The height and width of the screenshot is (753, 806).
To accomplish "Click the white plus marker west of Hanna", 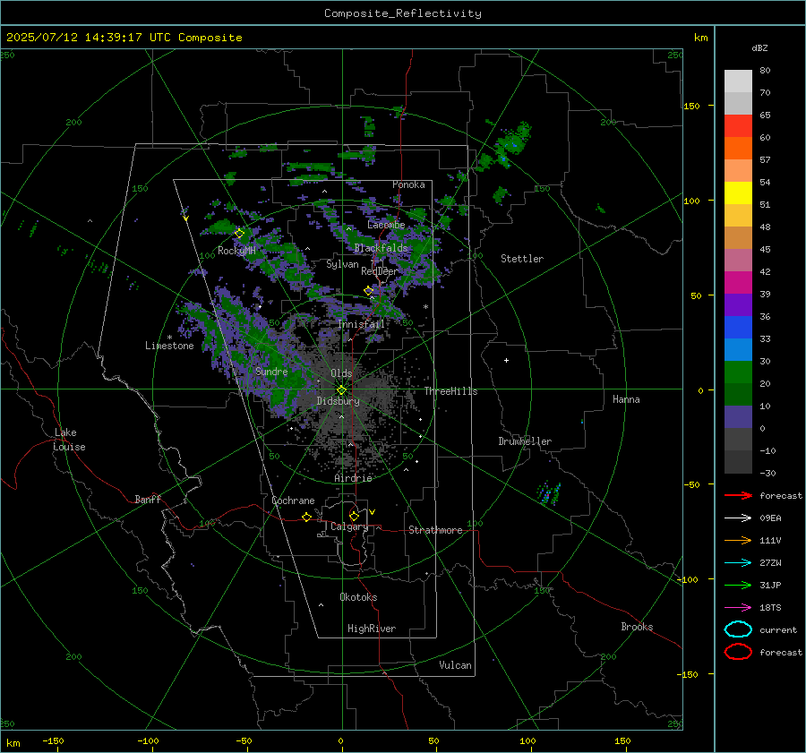I will click(506, 360).
